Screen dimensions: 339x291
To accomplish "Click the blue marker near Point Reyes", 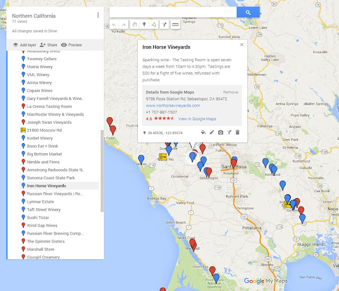I will click(216, 278).
